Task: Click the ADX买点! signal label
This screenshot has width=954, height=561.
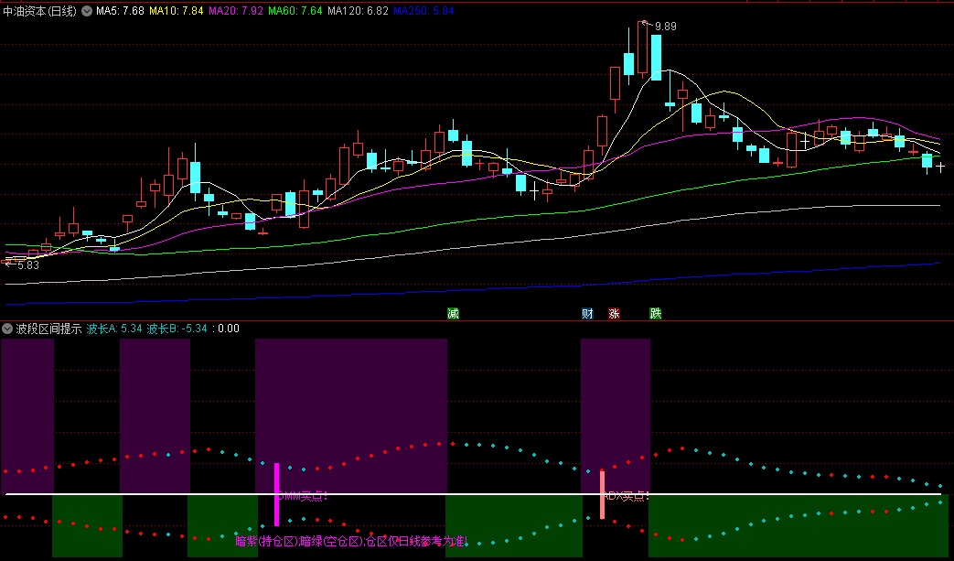Action: tap(626, 496)
